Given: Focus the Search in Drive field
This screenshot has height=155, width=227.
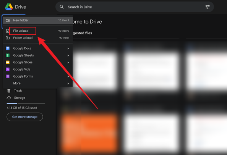Looking at the screenshot, I should (135, 7).
